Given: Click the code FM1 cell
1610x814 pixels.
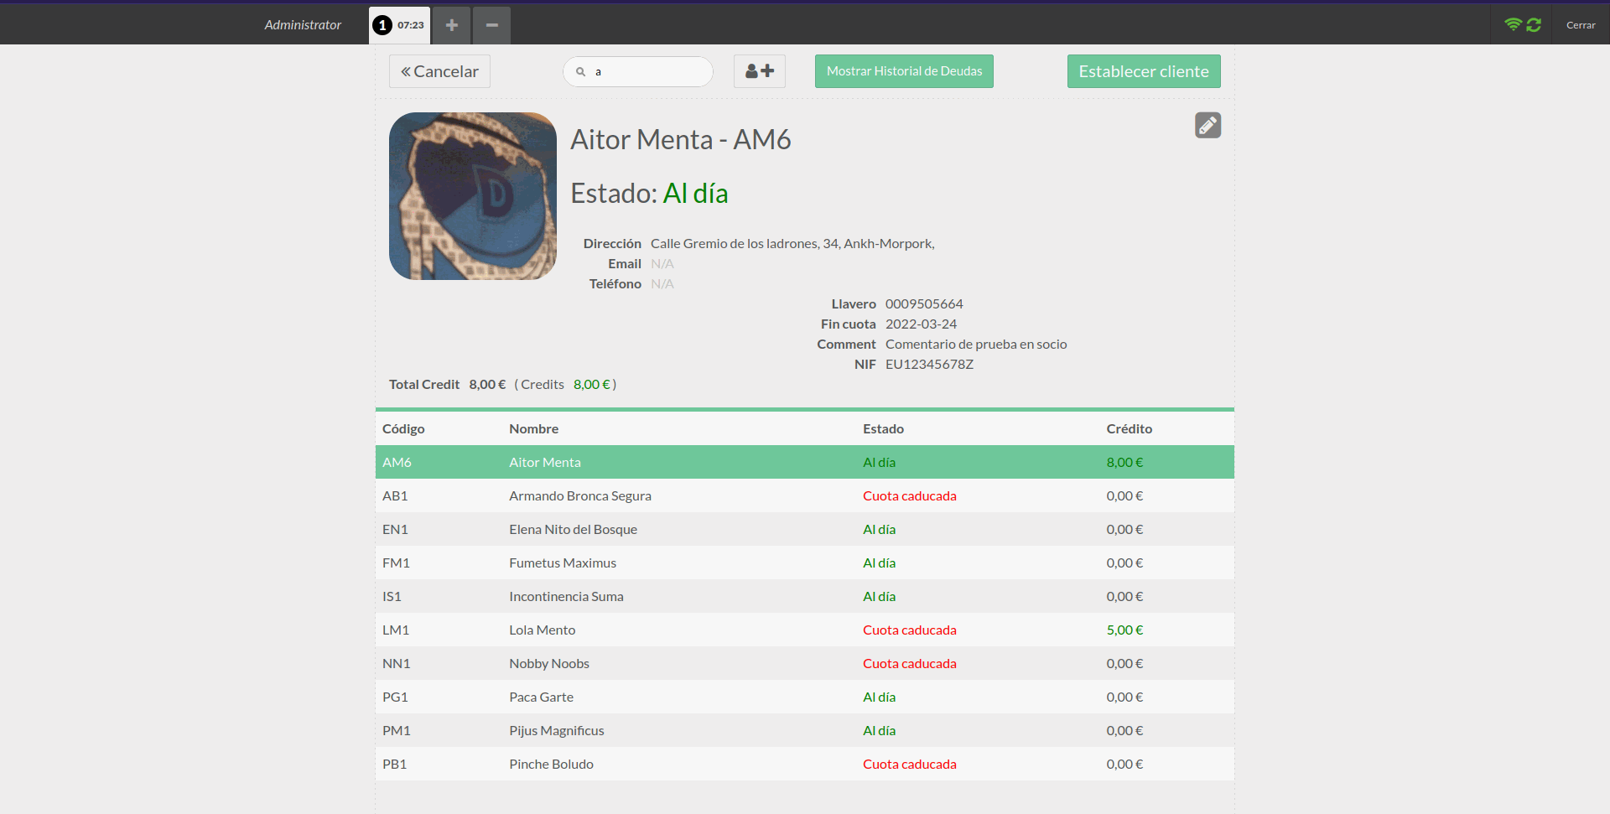Looking at the screenshot, I should (x=396, y=563).
